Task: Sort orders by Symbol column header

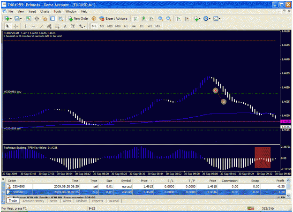Action: [x=126, y=181]
